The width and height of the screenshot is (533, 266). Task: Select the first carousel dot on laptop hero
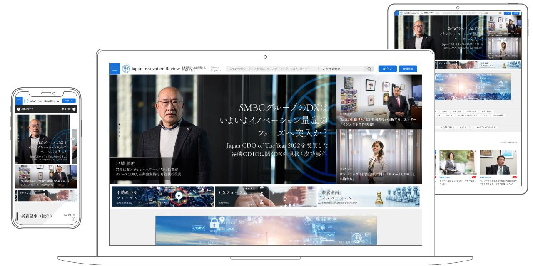point(119,124)
